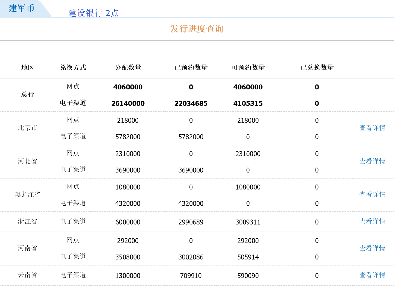The height and width of the screenshot is (289, 397).
Task: Select the 可预约数量 column header
Action: click(248, 68)
